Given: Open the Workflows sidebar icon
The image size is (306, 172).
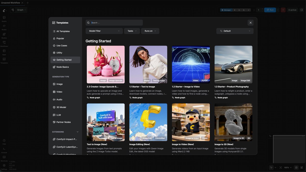Looking at the screenshot, I should (4, 44).
